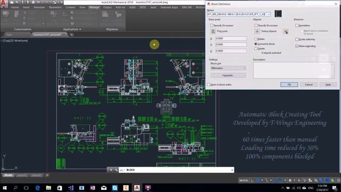Image resolution: width=341 pixels, height=192 pixels.
Task: Click OK in Block Definition dialog
Action: [289, 84]
